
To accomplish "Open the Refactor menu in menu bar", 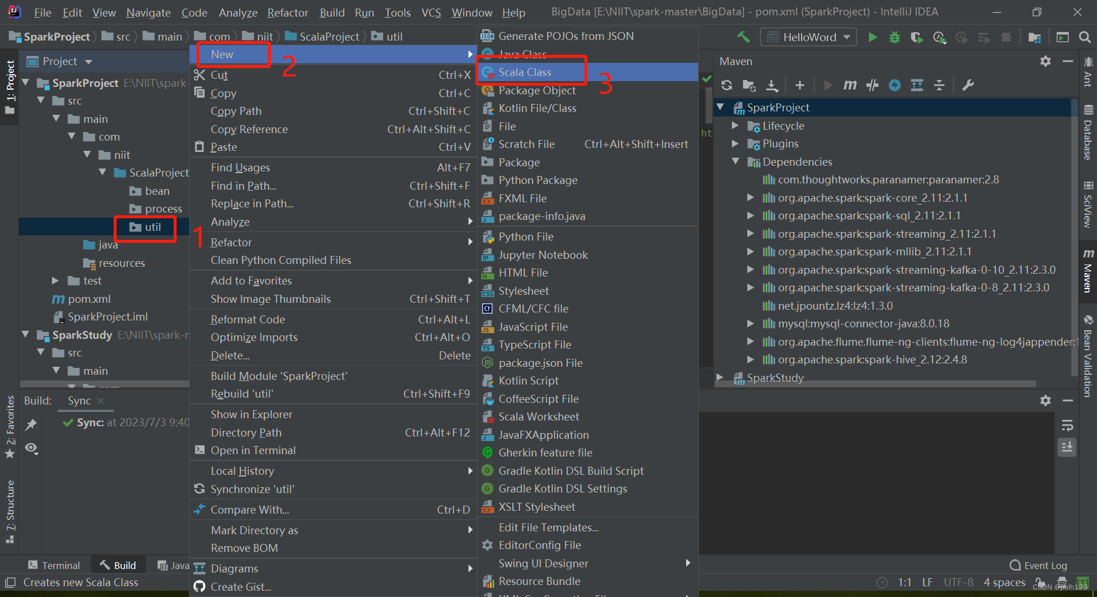I will point(287,13).
